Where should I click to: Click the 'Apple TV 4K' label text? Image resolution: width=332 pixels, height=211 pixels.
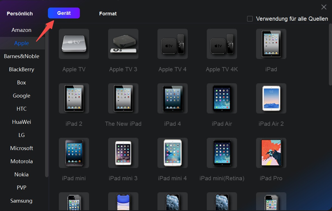[222, 69]
